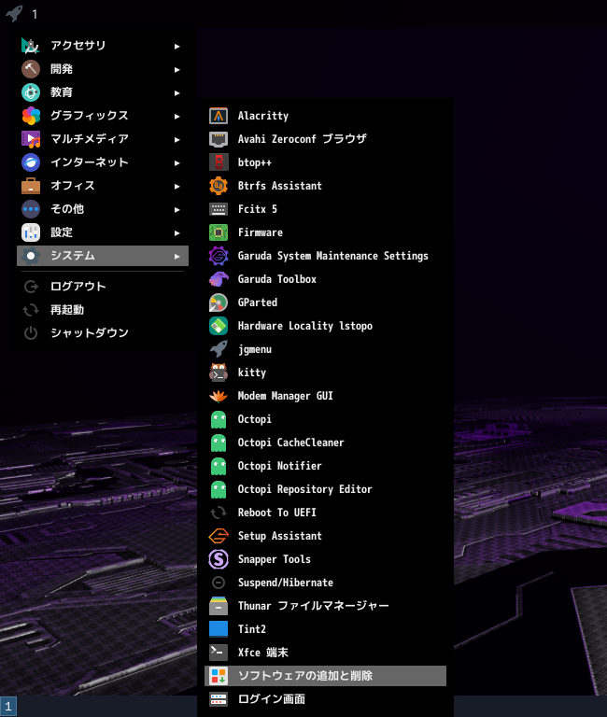Launch Octopi CacheCleaner entry
Viewport: 607px width, 717px height.
(x=325, y=443)
